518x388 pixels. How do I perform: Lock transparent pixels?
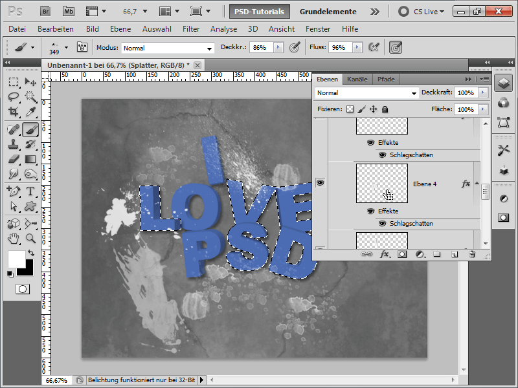(350, 109)
